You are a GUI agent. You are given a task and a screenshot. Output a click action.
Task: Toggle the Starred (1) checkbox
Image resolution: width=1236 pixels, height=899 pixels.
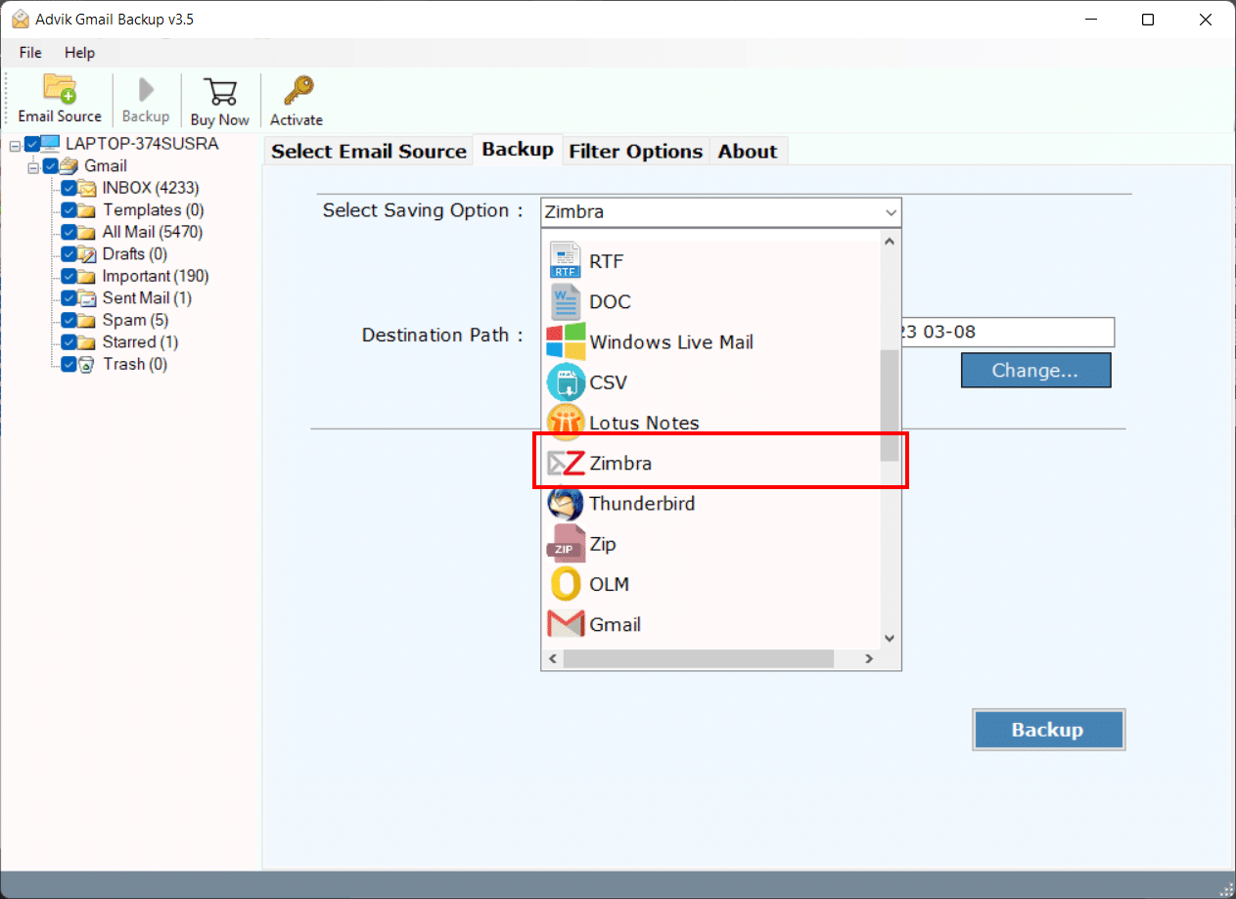(69, 342)
